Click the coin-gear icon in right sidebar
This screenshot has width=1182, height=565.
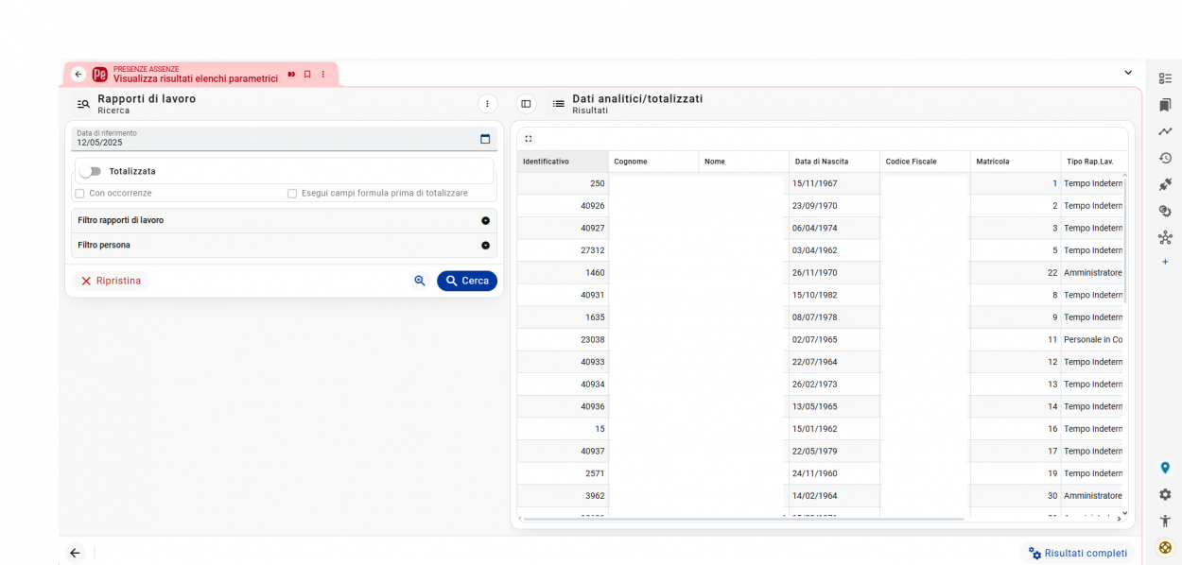[x=1165, y=211]
